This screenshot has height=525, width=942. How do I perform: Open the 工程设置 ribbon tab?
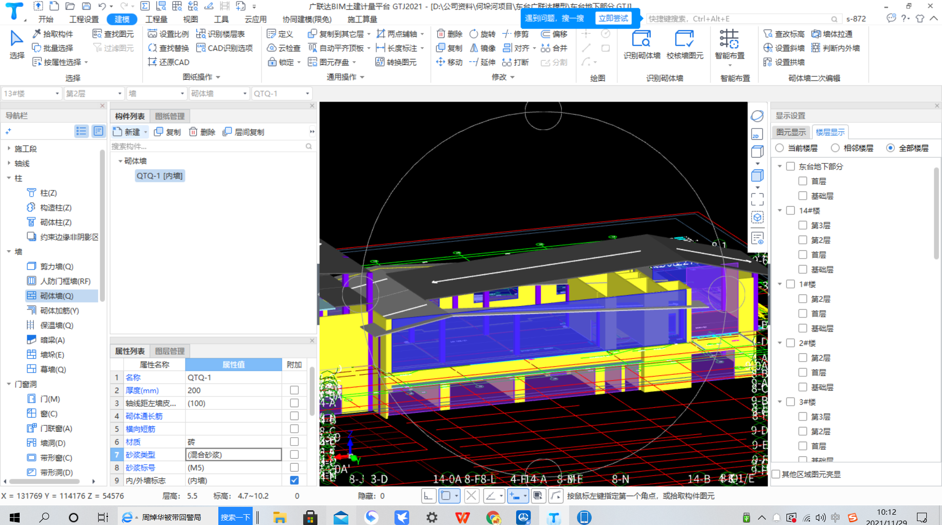(84, 19)
